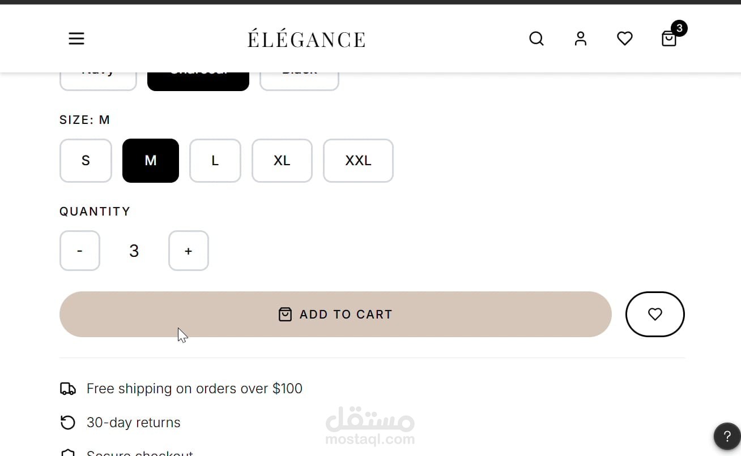Open the hamburger navigation menu

pos(76,38)
